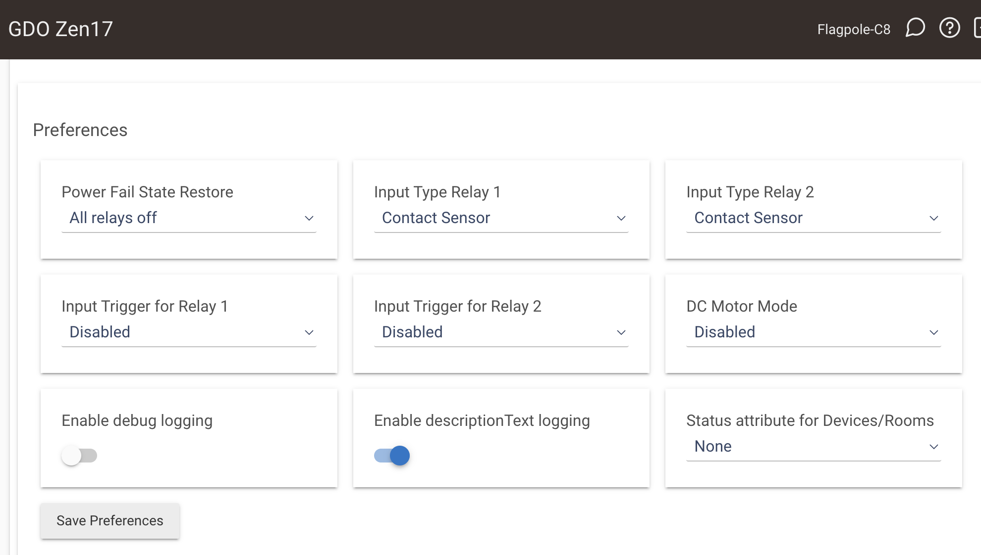Click the Save Preferences button
This screenshot has height=555, width=981.
110,521
